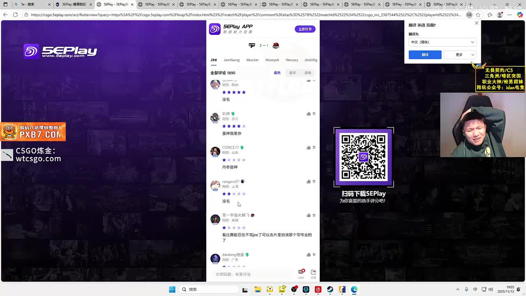
Task: Show hidden system tray icons
Action: [457, 289]
